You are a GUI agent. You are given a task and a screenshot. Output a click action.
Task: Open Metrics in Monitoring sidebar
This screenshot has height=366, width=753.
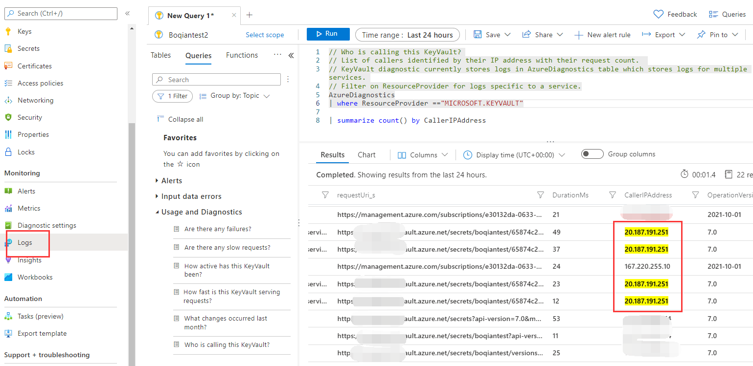[x=29, y=208]
